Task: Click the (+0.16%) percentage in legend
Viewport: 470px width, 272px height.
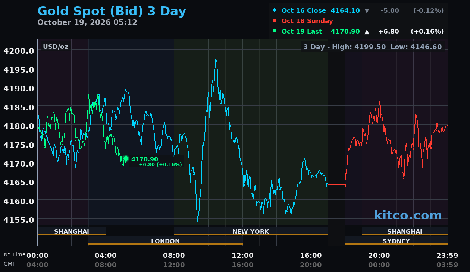Action: click(427, 32)
